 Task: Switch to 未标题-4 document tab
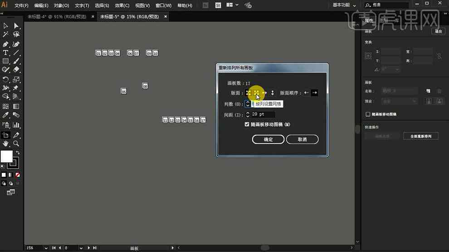point(57,17)
